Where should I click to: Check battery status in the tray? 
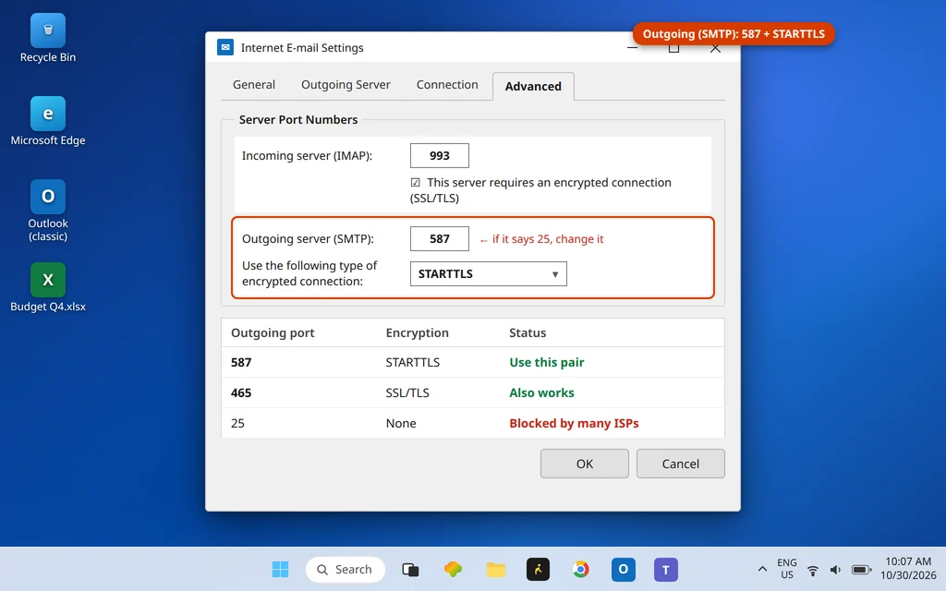pos(861,569)
